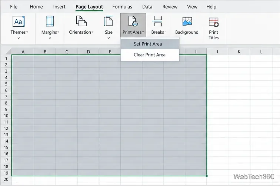Screen dimensions: 280x186
Task: Click cell K5
Action: pos(239,84)
